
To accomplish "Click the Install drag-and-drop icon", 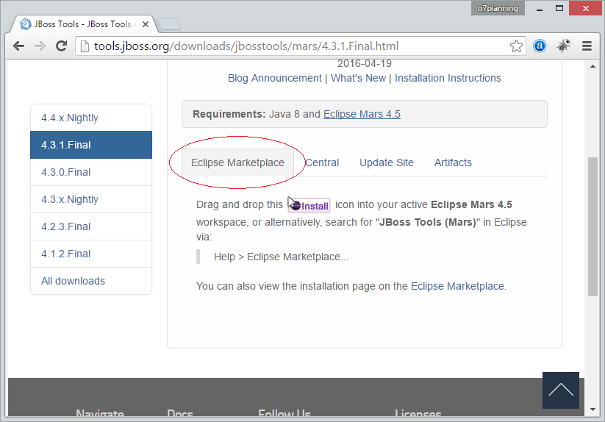I will pos(309,205).
